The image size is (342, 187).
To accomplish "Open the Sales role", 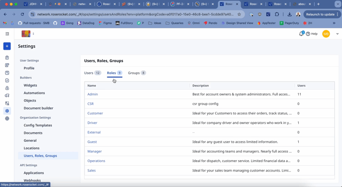I will (91, 171).
